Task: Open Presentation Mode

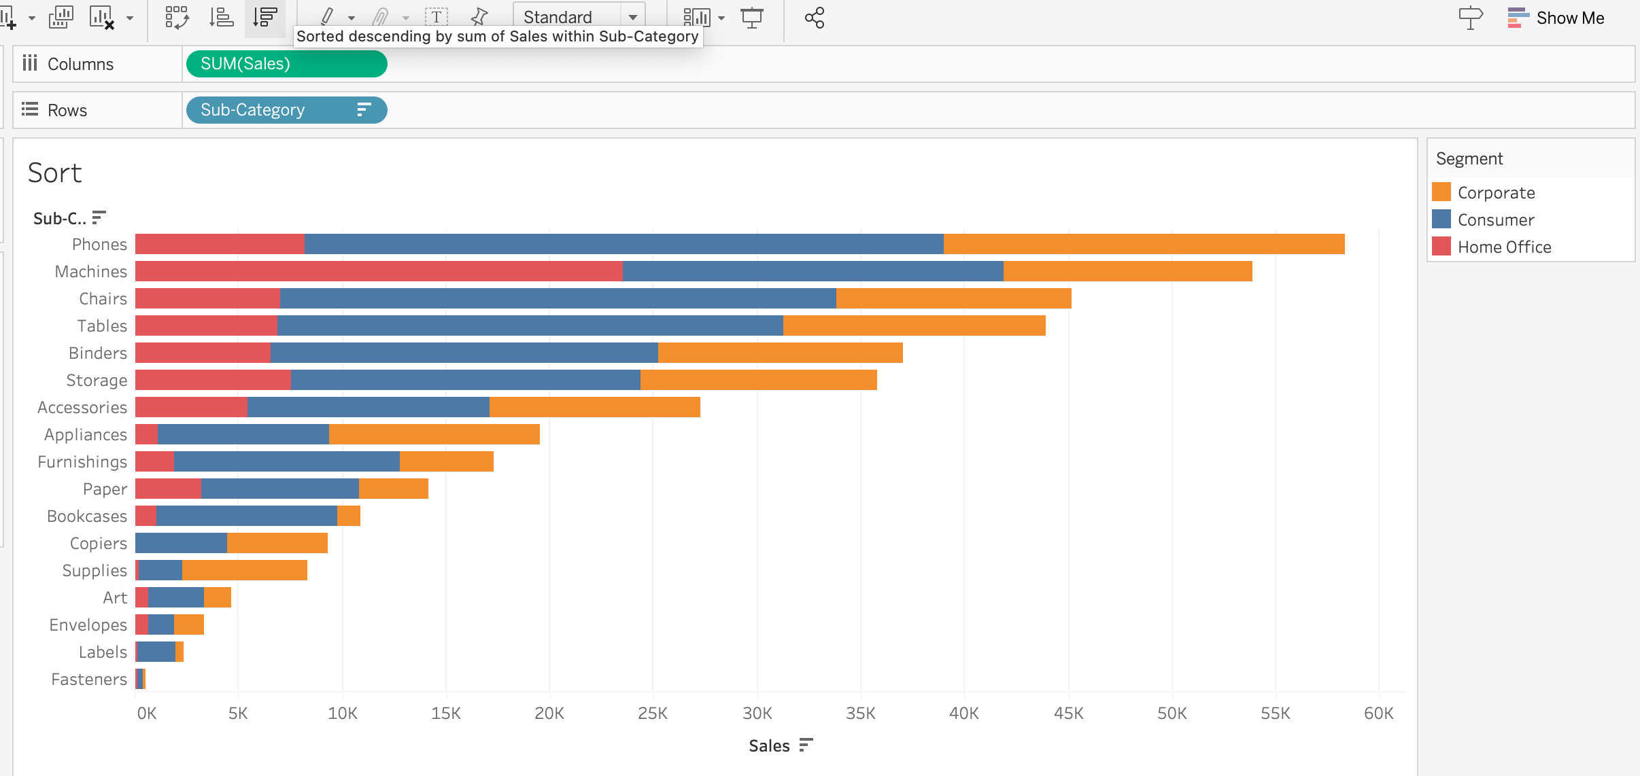Action: coord(752,18)
